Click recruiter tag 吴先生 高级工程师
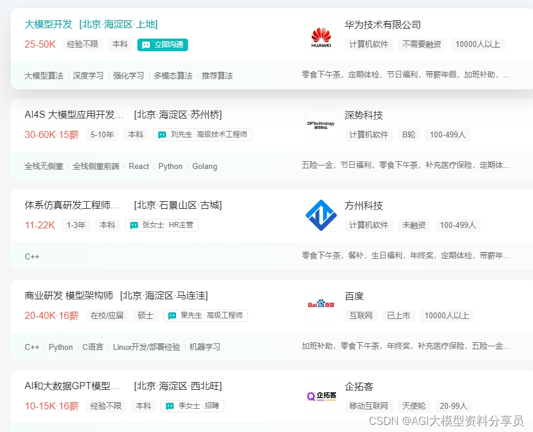The image size is (533, 432). click(206, 315)
